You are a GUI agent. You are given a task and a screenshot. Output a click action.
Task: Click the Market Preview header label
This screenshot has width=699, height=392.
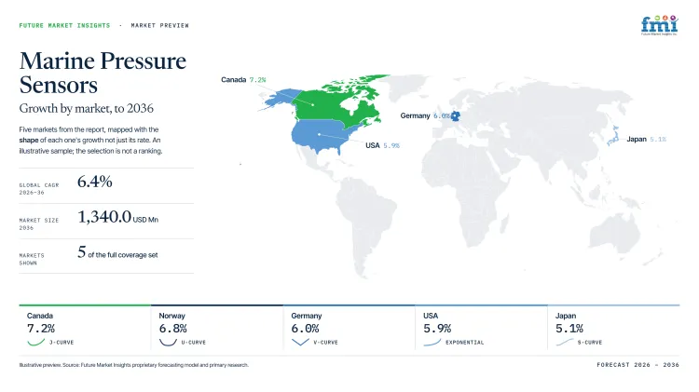(159, 25)
